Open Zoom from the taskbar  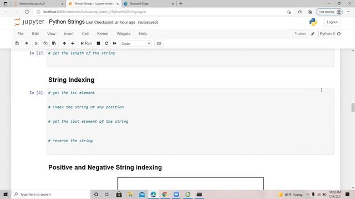[x=176, y=194]
